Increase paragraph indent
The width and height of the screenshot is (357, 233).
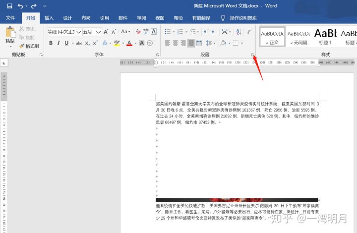[215, 32]
